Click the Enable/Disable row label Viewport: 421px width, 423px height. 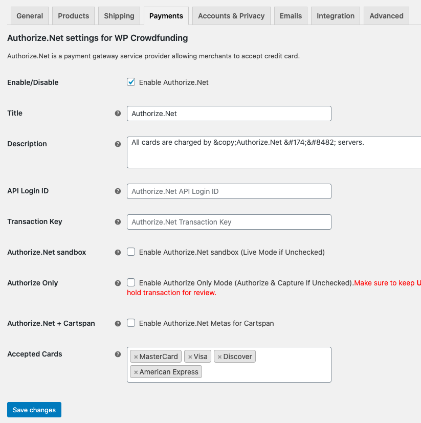[33, 82]
